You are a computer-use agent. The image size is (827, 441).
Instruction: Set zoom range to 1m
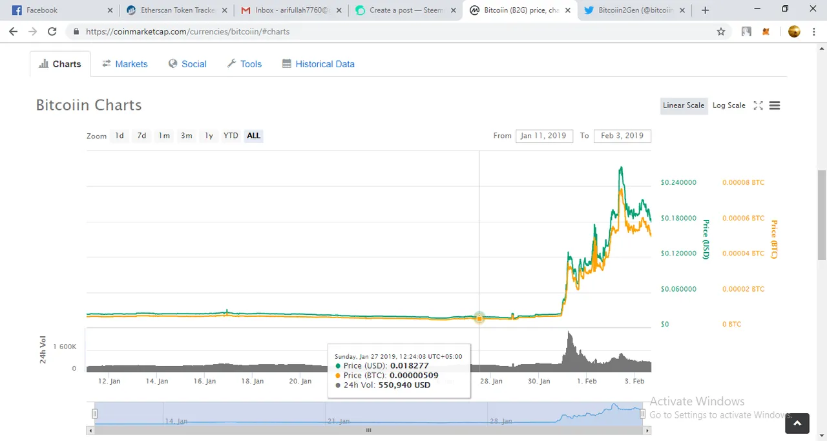pyautogui.click(x=164, y=136)
